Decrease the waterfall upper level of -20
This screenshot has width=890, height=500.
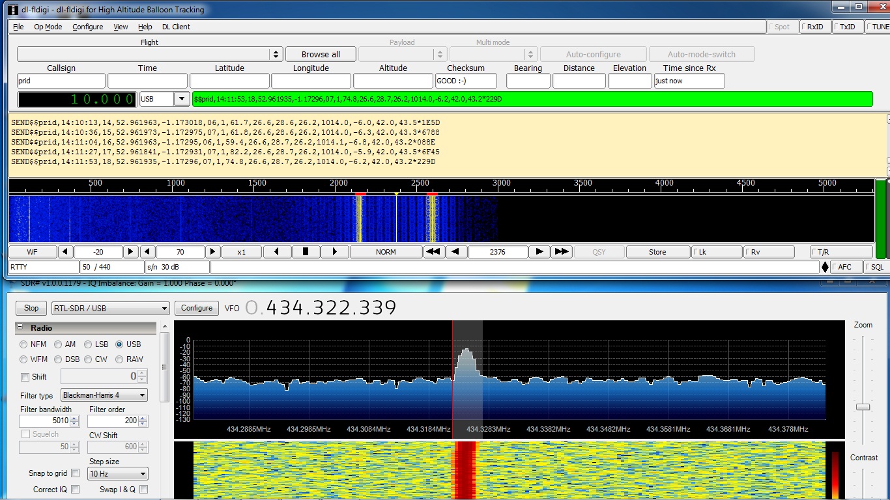(66, 252)
